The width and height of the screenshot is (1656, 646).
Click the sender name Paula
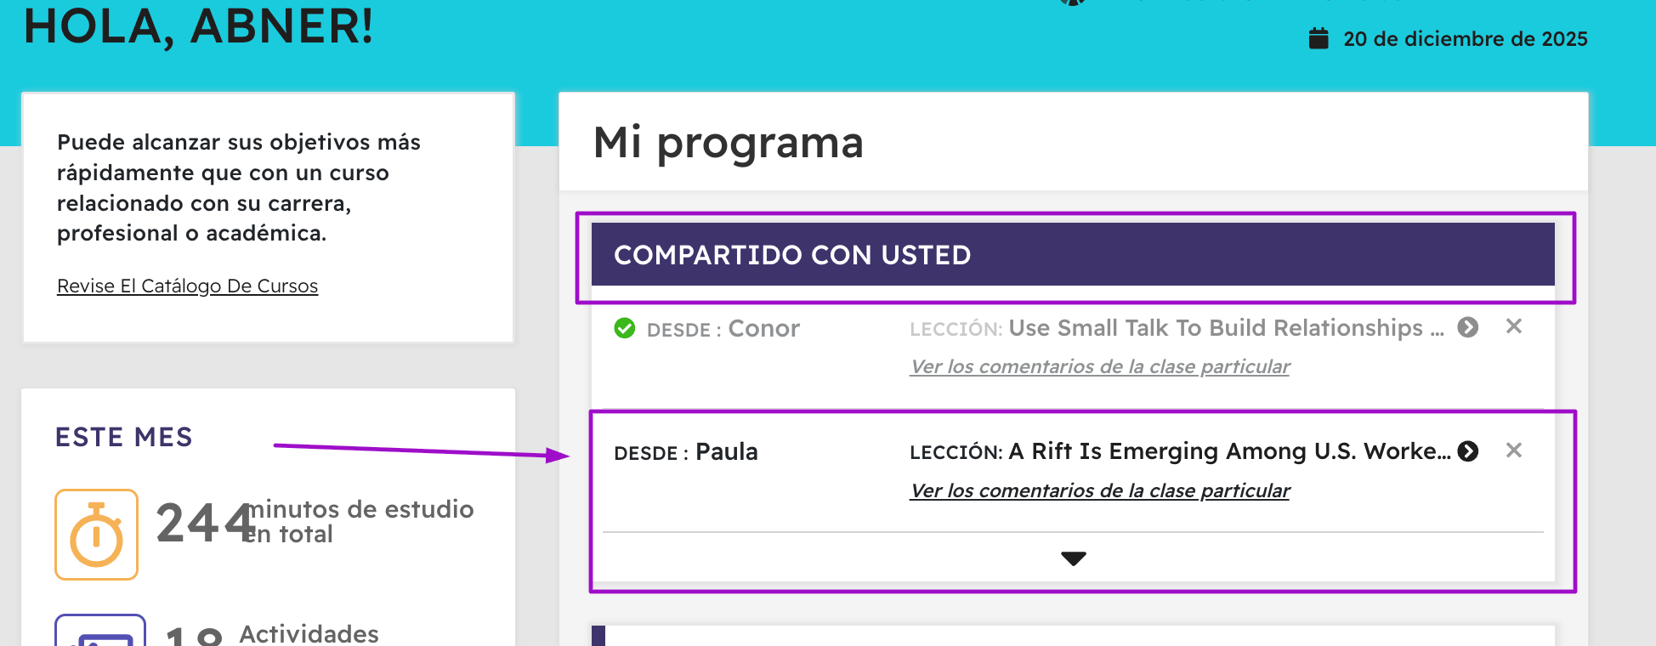coord(726,451)
